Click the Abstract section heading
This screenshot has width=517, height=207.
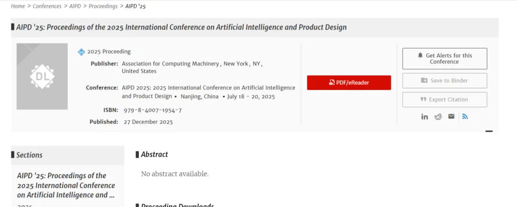click(x=154, y=154)
